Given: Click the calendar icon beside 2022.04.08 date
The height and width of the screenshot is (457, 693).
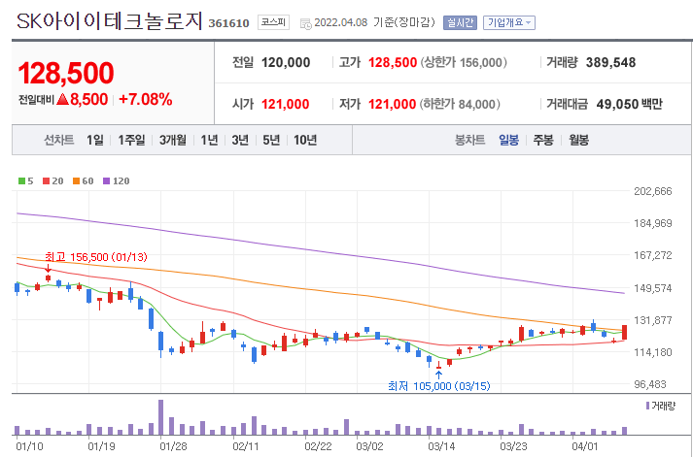Looking at the screenshot, I should pos(305,23).
